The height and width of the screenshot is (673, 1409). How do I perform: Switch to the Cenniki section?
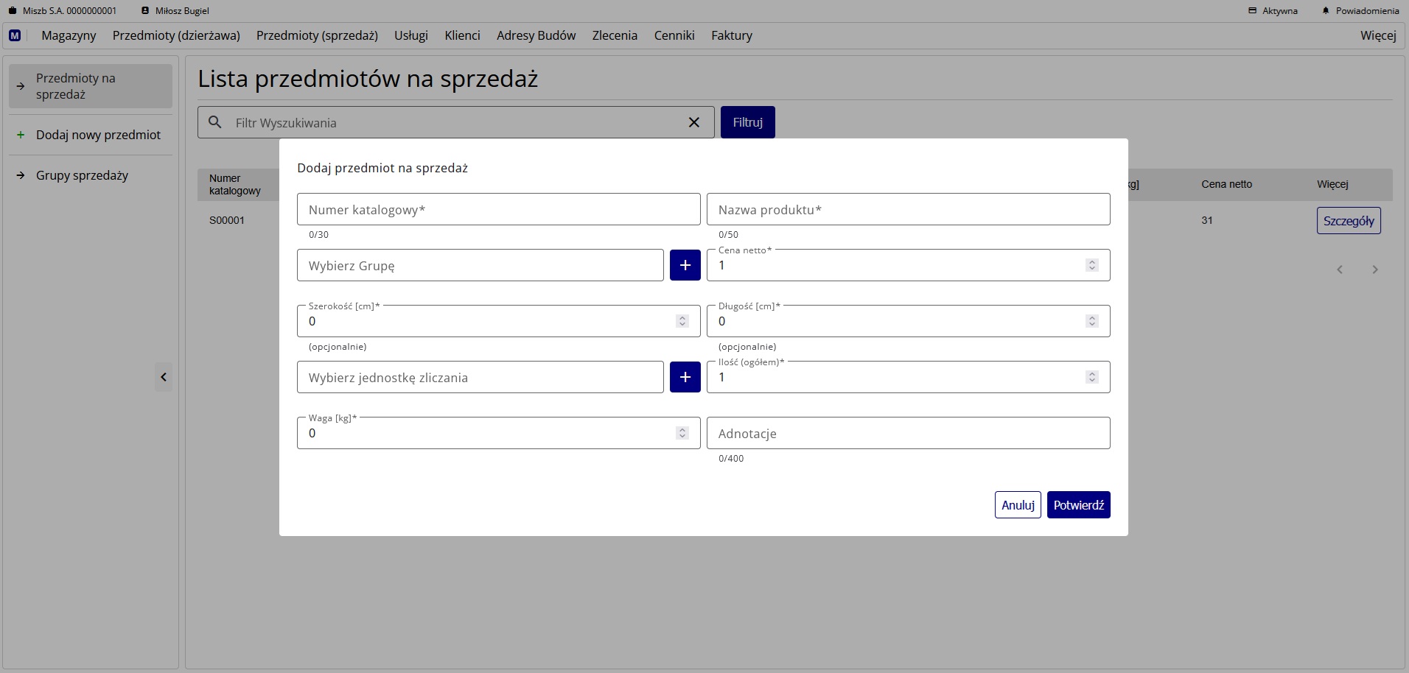pos(674,35)
